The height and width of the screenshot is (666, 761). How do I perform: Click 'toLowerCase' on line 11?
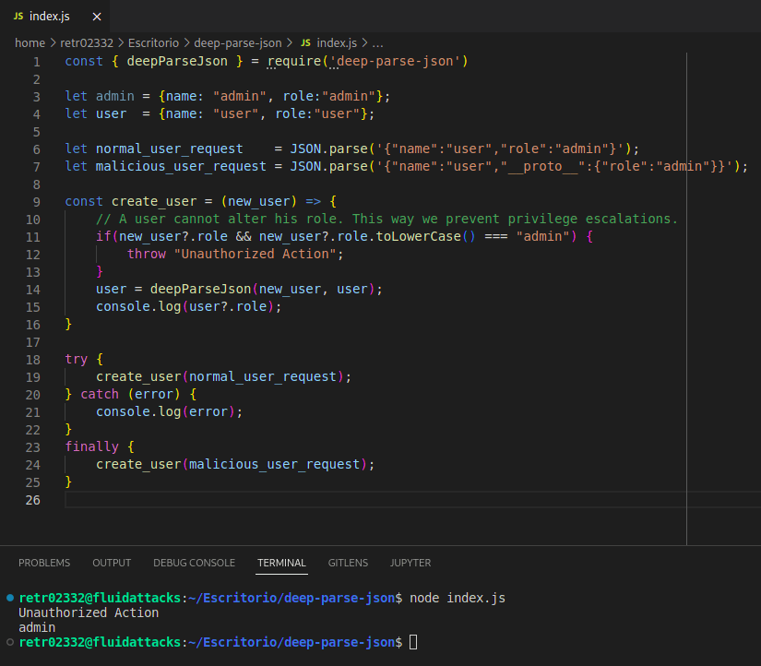pos(419,236)
